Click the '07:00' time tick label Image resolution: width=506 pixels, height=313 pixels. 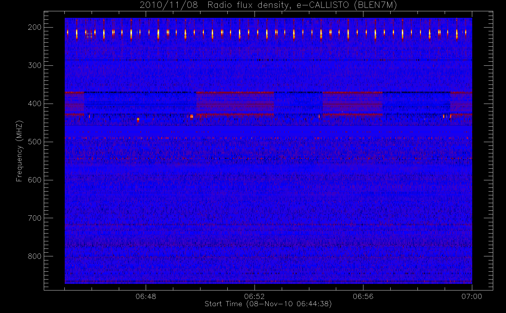pyautogui.click(x=472, y=296)
